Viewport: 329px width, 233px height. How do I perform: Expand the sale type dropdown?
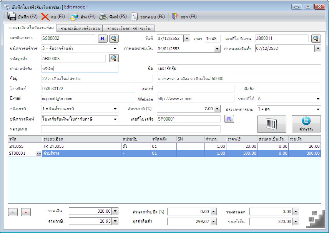click(318, 109)
